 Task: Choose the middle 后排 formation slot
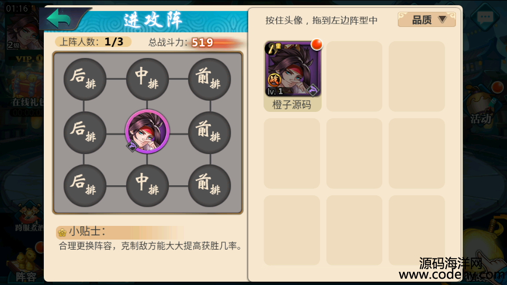click(x=84, y=132)
